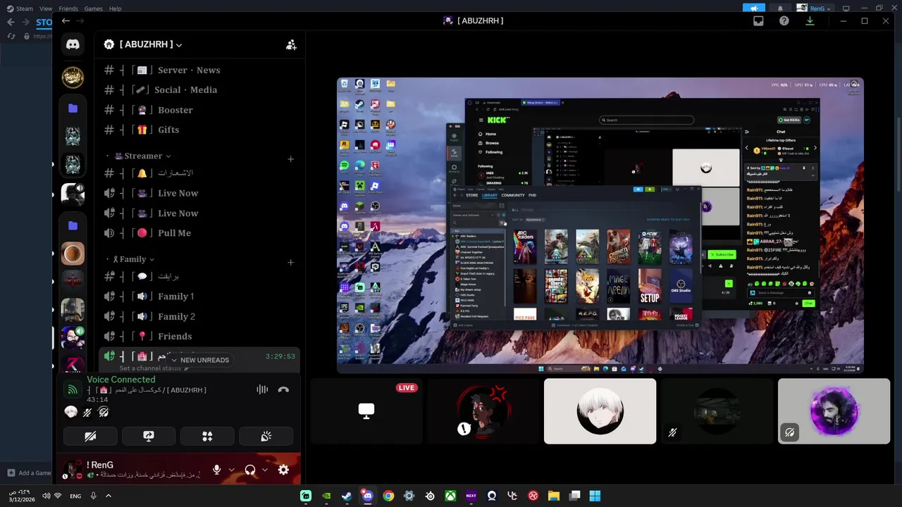Focus the large shared stream view
The image size is (902, 507).
pyautogui.click(x=600, y=225)
